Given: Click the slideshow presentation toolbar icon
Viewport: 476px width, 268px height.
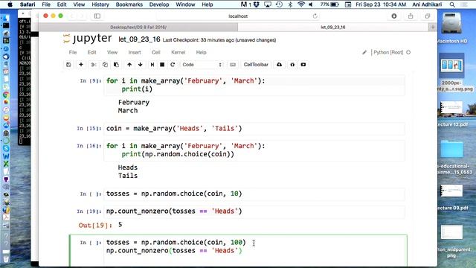Looking at the screenshot, I should coord(303,65).
